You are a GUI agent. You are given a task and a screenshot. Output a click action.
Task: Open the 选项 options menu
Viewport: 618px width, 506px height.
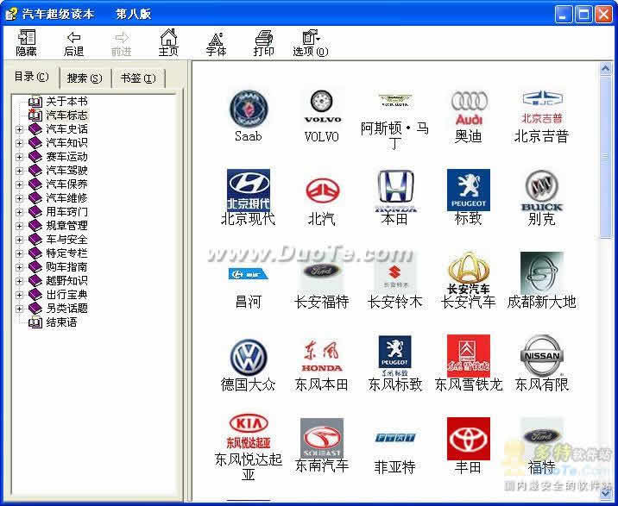311,42
